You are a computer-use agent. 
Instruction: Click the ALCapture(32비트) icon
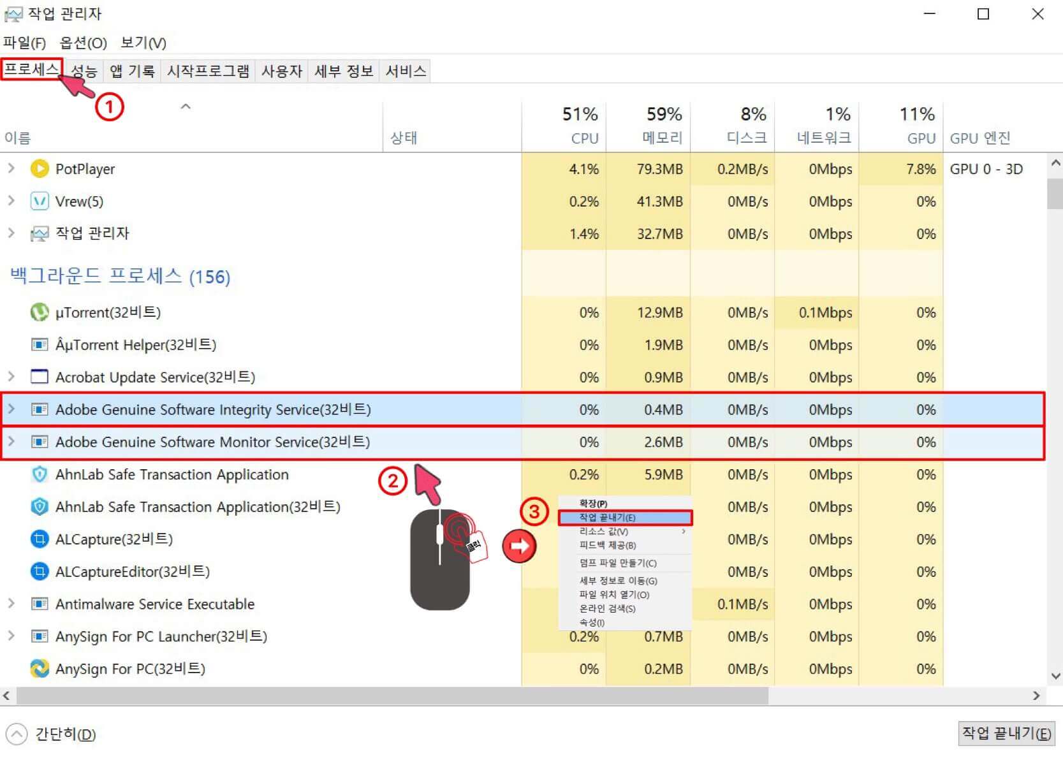click(x=40, y=539)
